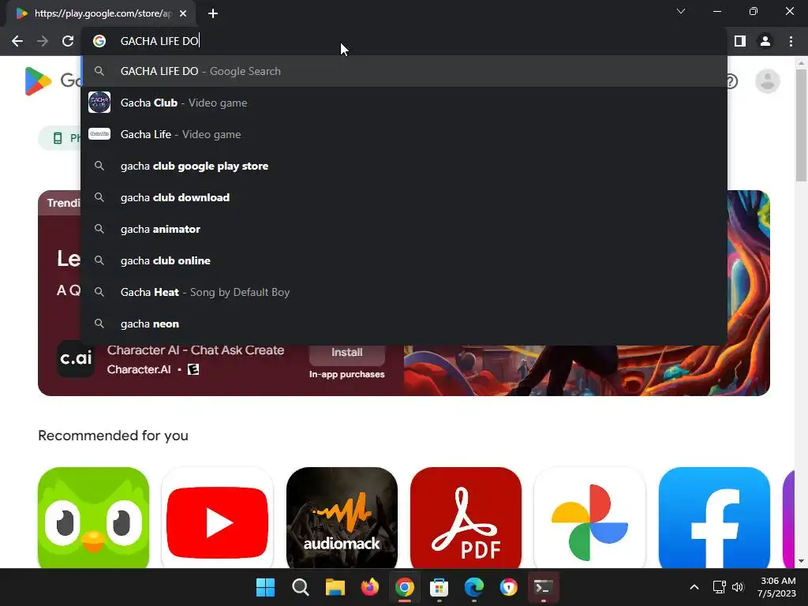Open the c.ai app icon
Viewport: 808px width, 606px height.
click(76, 359)
